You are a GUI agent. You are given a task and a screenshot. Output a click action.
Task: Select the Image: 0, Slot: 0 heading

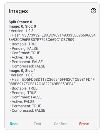tap(22, 26)
